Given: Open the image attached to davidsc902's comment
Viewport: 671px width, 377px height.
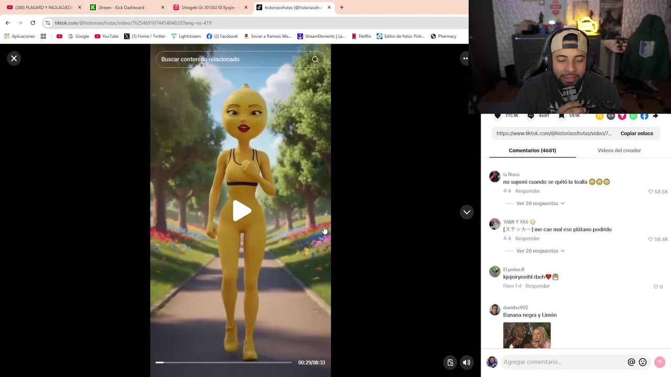Looking at the screenshot, I should point(527,336).
